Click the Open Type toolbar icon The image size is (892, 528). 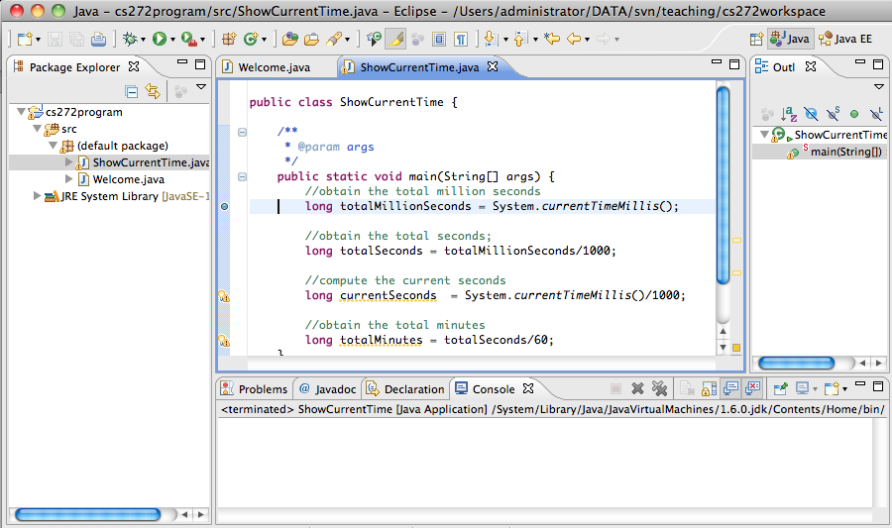click(290, 40)
